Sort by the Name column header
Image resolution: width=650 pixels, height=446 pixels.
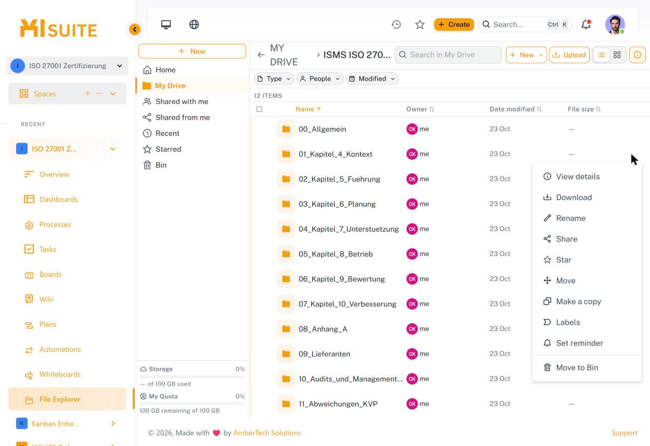point(308,109)
